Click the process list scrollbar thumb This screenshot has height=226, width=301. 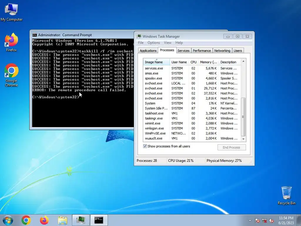coord(243,117)
